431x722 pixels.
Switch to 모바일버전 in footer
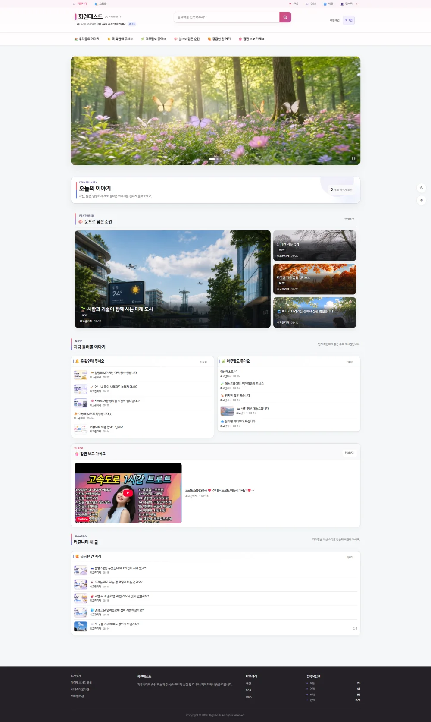pyautogui.click(x=77, y=696)
